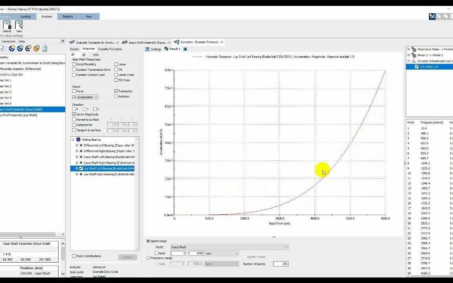Switch to the Reports ribbon tab
The width and height of the screenshot is (453, 283).
tap(68, 17)
